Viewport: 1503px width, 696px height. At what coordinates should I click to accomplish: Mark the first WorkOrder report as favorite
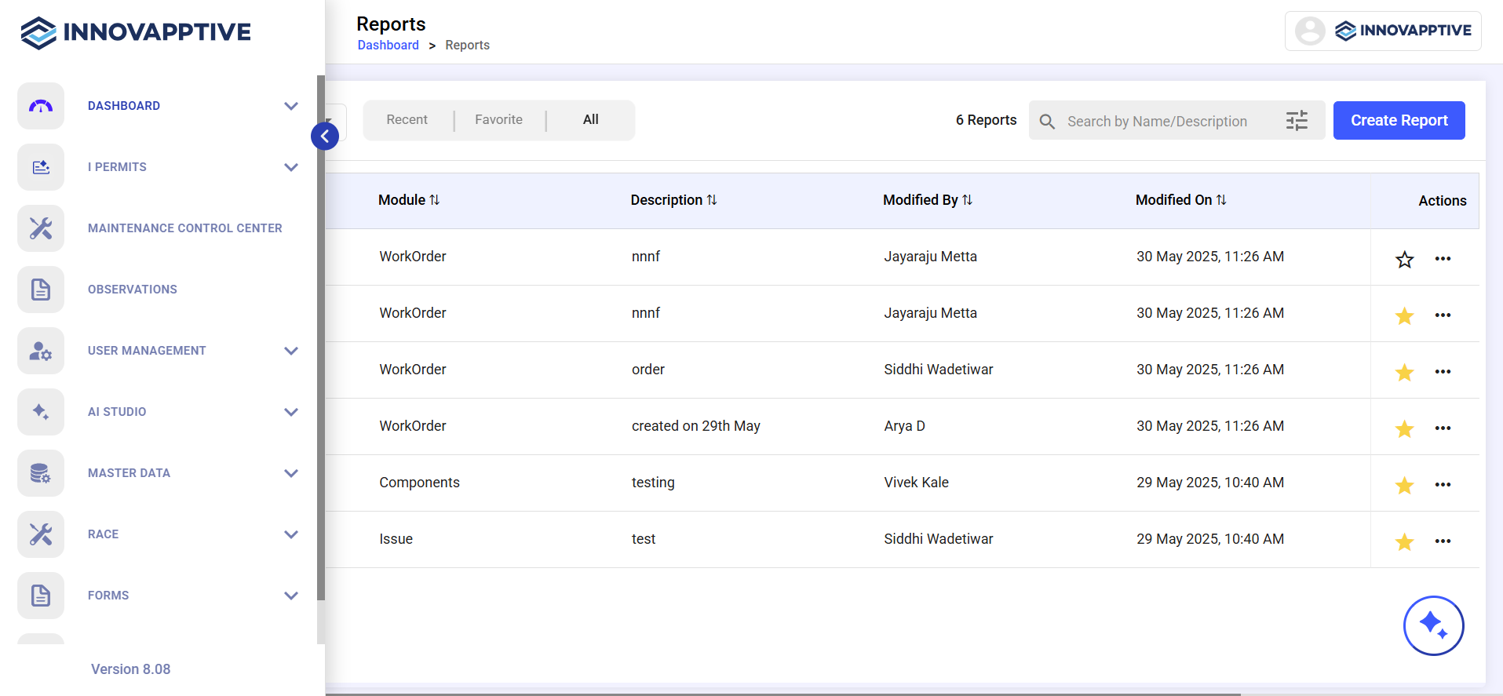[x=1404, y=260]
